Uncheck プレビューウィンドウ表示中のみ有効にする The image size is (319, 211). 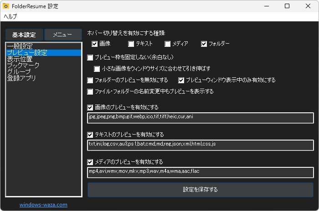click(181, 80)
